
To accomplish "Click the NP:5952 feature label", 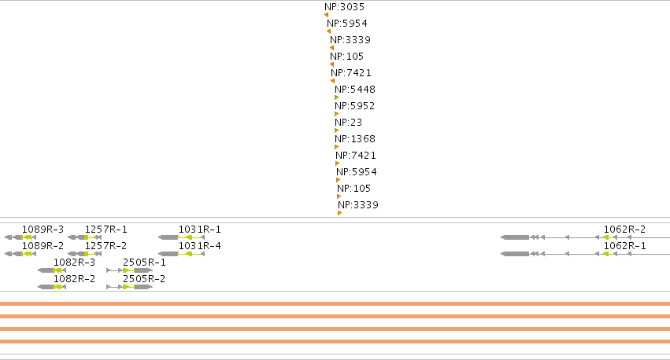I will [x=354, y=106].
